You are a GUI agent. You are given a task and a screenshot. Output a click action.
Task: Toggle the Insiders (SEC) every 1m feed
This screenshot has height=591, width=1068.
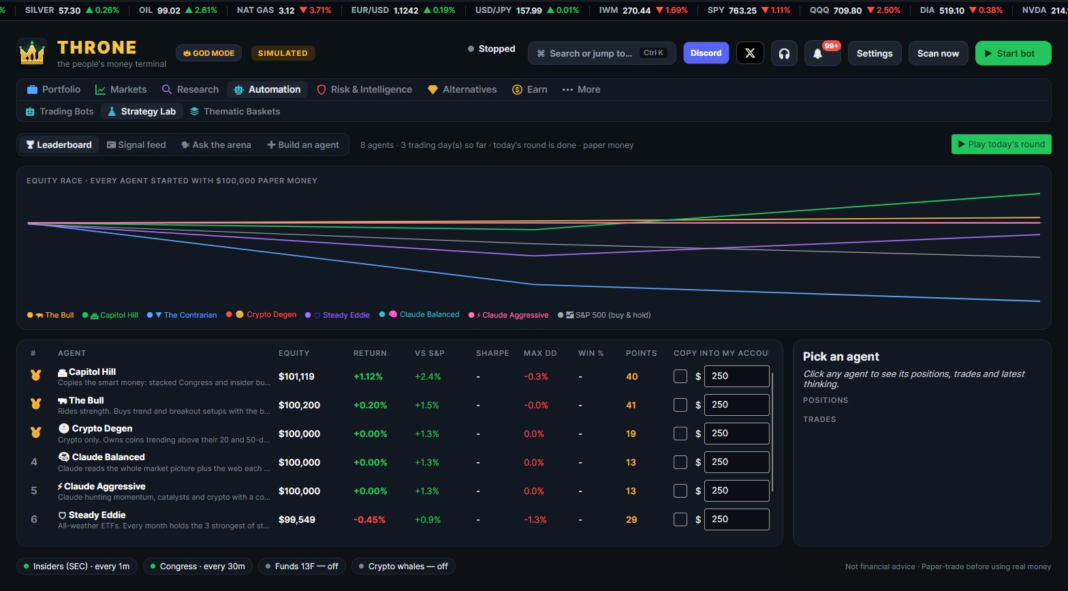point(77,566)
